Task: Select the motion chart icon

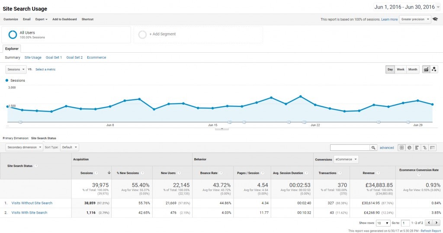Action: coord(434,69)
